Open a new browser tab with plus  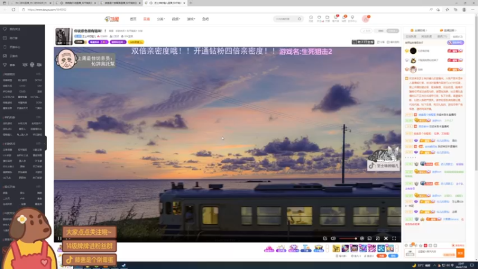pos(191,3)
